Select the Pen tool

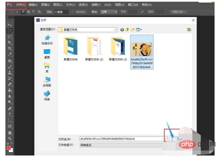pyautogui.click(x=10, y=109)
